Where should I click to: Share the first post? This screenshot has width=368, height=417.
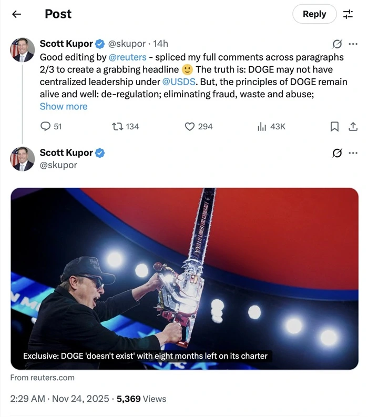353,126
